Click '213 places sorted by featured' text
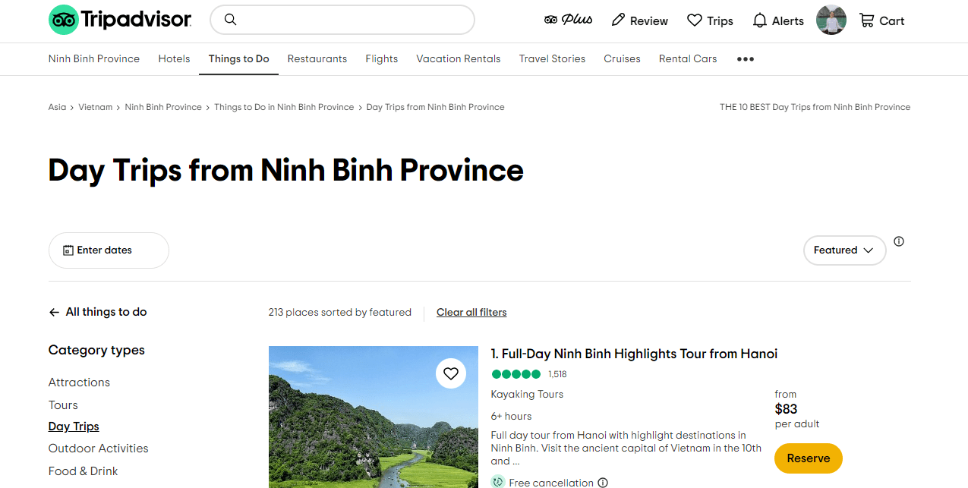Image resolution: width=968 pixels, height=488 pixels. coord(339,313)
